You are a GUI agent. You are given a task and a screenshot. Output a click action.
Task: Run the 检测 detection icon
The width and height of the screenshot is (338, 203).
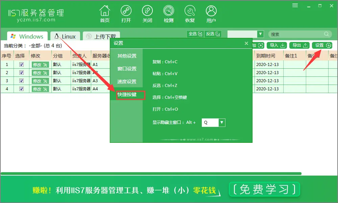click(169, 14)
